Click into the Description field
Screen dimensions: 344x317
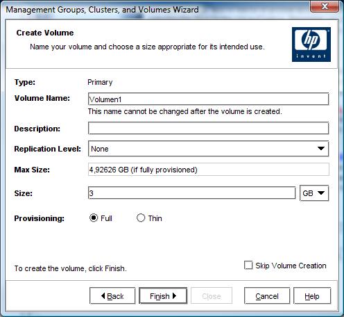(208, 128)
